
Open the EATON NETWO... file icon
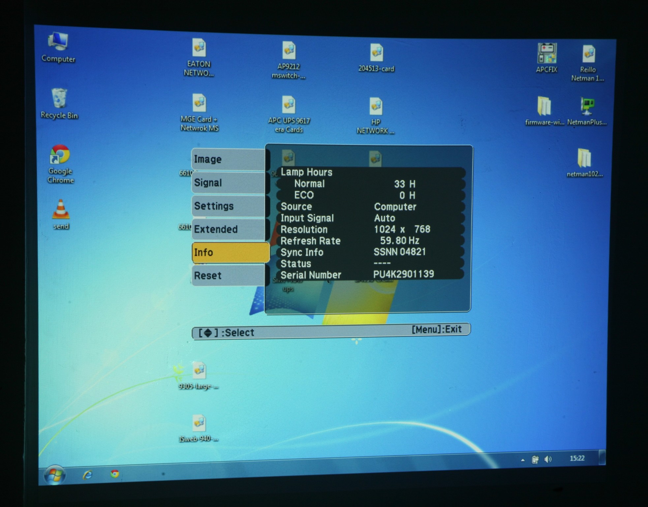[x=199, y=58]
